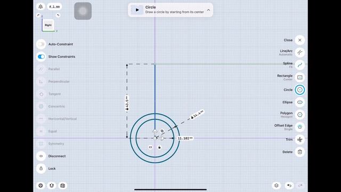Choose the Spline tool icon
Viewport: 341px width, 192px height.
tap(299, 65)
